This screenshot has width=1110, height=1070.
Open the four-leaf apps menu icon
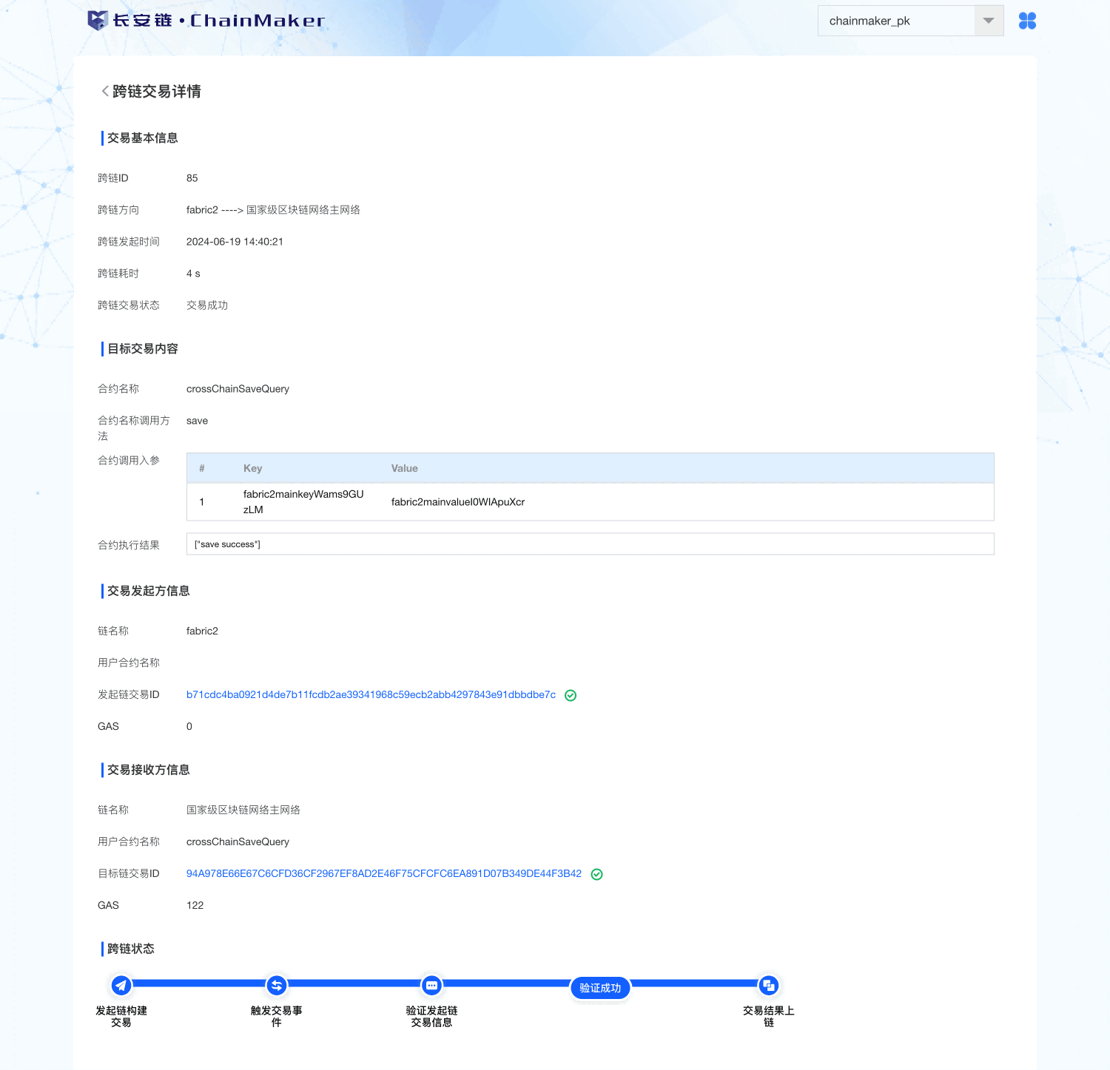point(1027,21)
